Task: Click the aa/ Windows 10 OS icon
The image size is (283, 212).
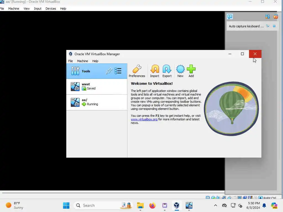Action: pyautogui.click(x=75, y=102)
